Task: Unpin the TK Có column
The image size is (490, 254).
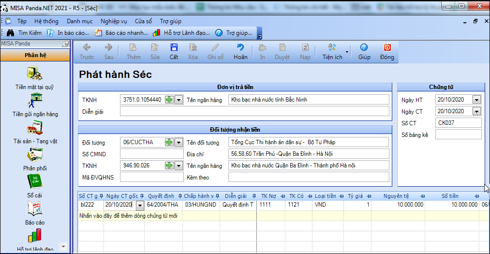Action: pos(310,196)
